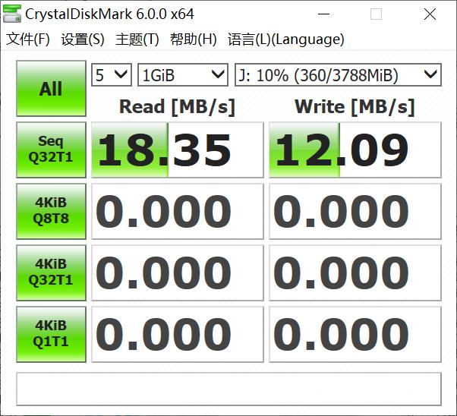
Task: Open the 文件(F) menu
Action: (28, 39)
